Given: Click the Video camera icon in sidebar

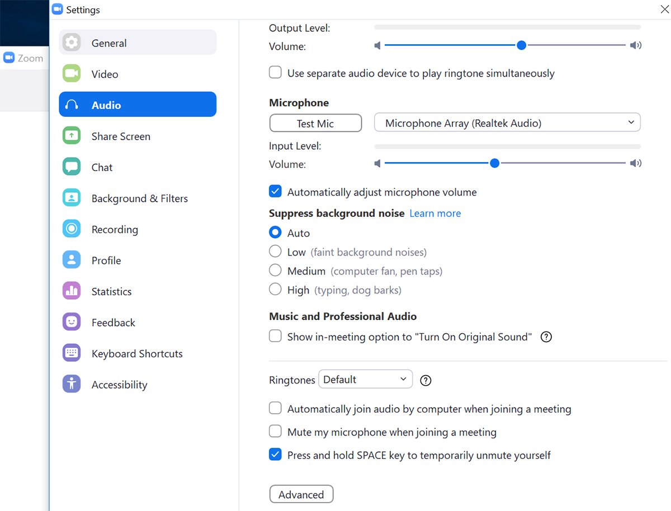Looking at the screenshot, I should (72, 74).
